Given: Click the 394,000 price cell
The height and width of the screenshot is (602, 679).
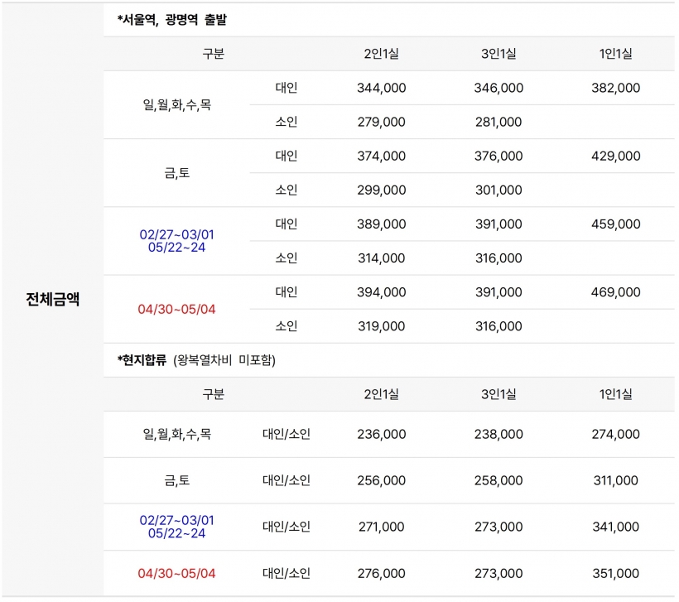Looking at the screenshot, I should point(381,291).
